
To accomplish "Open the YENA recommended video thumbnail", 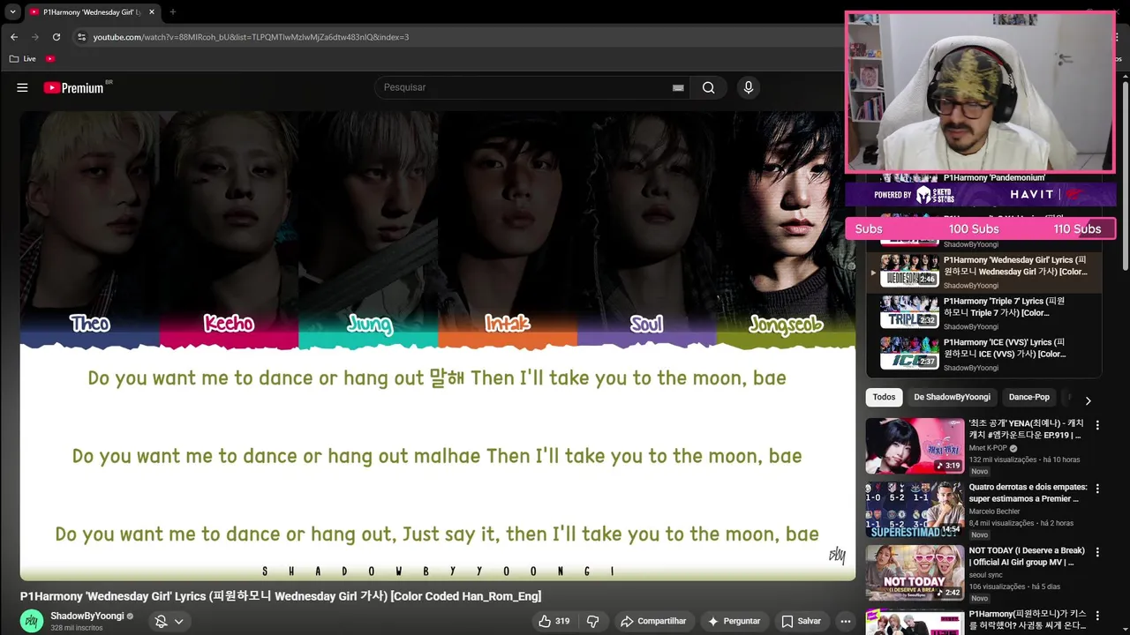I will pyautogui.click(x=915, y=445).
